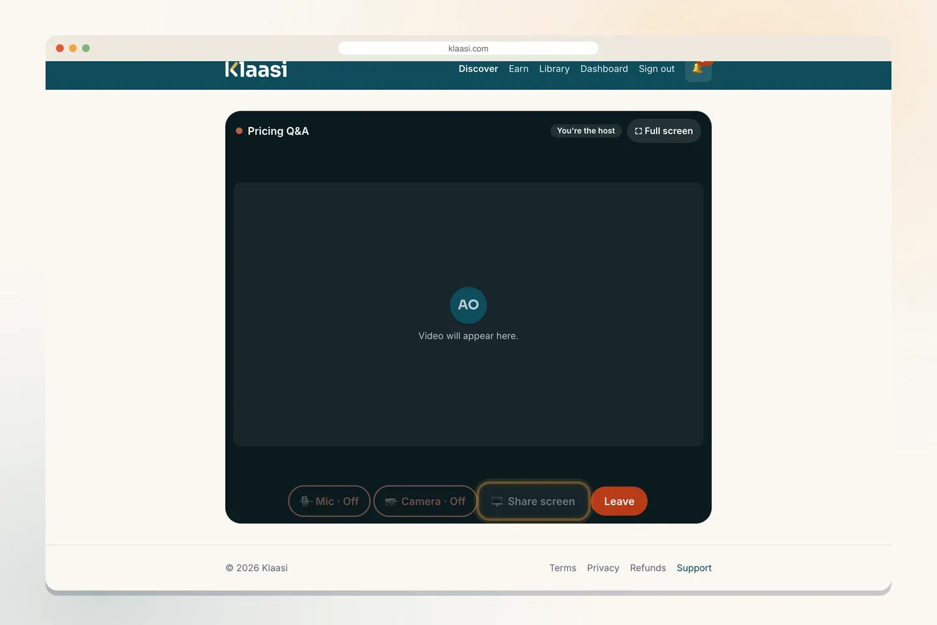
Task: Click the "Video will appear here." text
Action: point(468,336)
